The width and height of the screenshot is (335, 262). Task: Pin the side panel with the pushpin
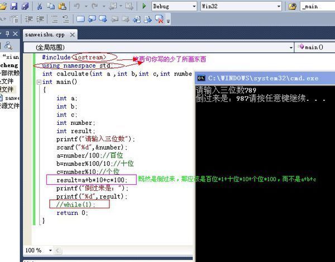[x=7, y=34]
